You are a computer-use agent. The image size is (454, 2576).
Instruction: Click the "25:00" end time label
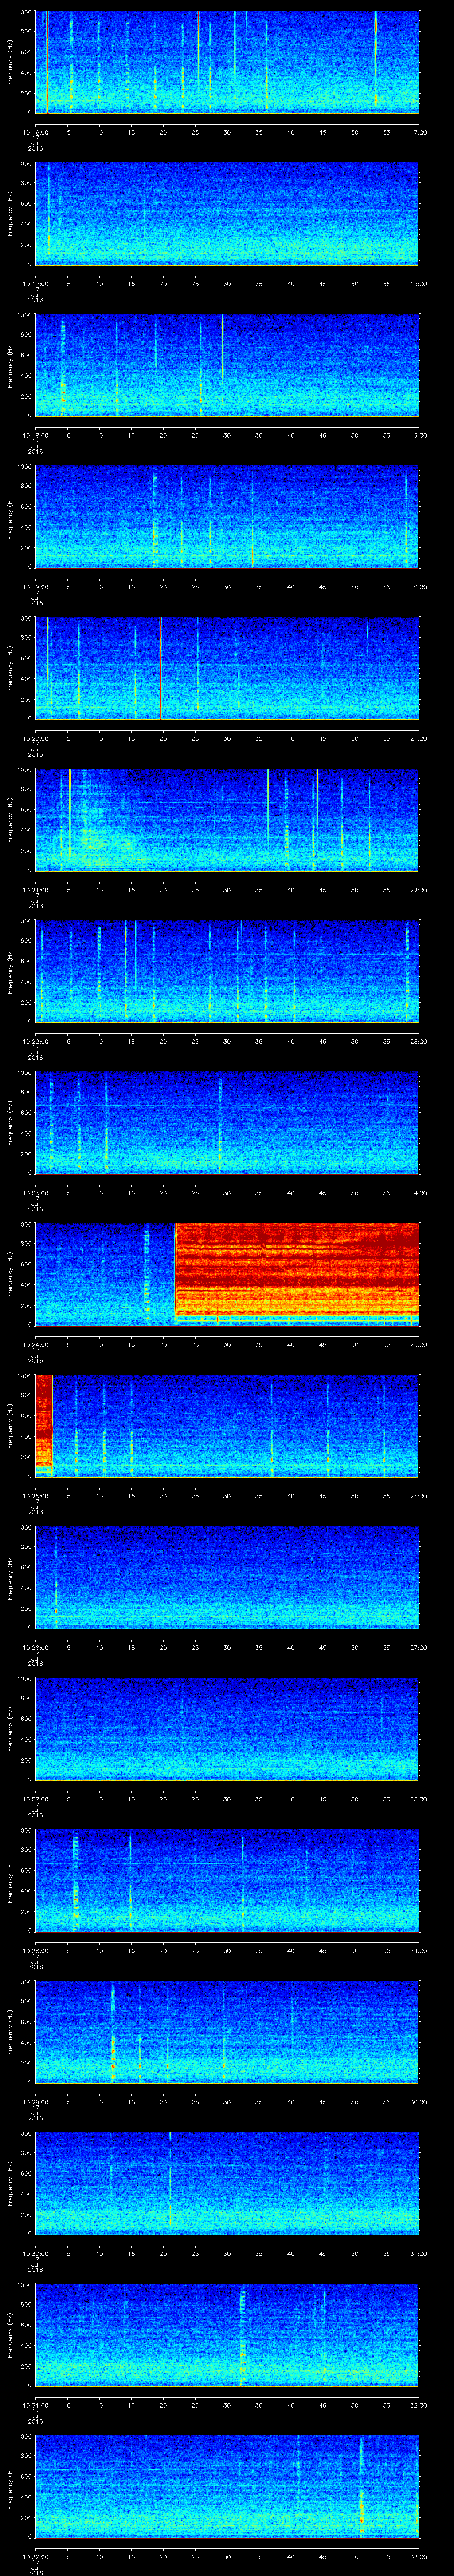(x=418, y=1344)
